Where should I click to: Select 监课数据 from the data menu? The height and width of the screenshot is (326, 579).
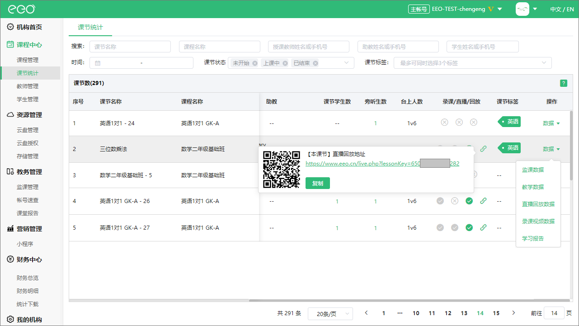click(x=533, y=170)
